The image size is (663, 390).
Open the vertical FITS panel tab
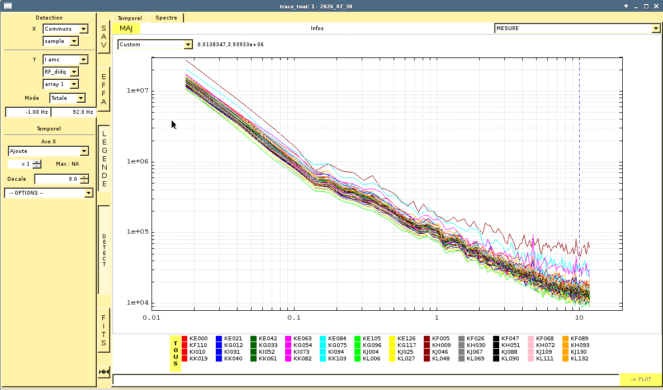104,330
